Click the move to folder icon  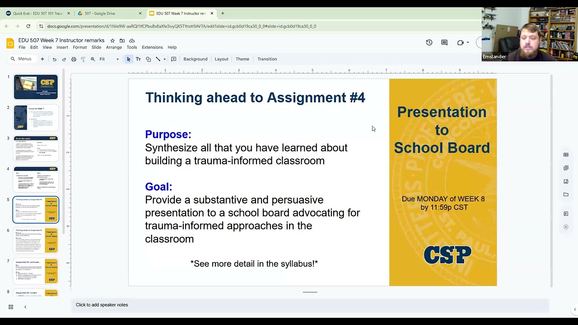tap(122, 41)
